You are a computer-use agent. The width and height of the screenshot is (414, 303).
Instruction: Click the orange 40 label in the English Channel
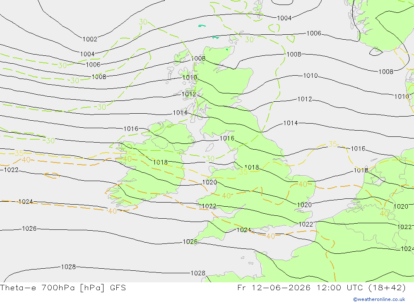270,236
